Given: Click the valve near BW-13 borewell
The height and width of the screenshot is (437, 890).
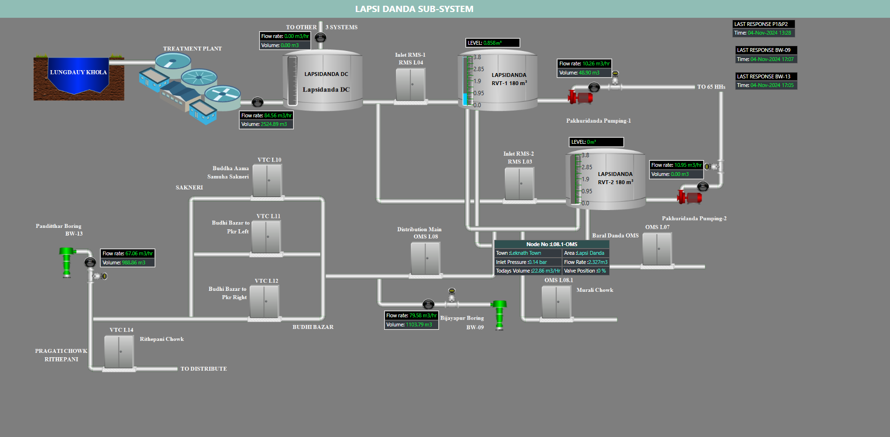Looking at the screenshot, I should pos(100,276).
